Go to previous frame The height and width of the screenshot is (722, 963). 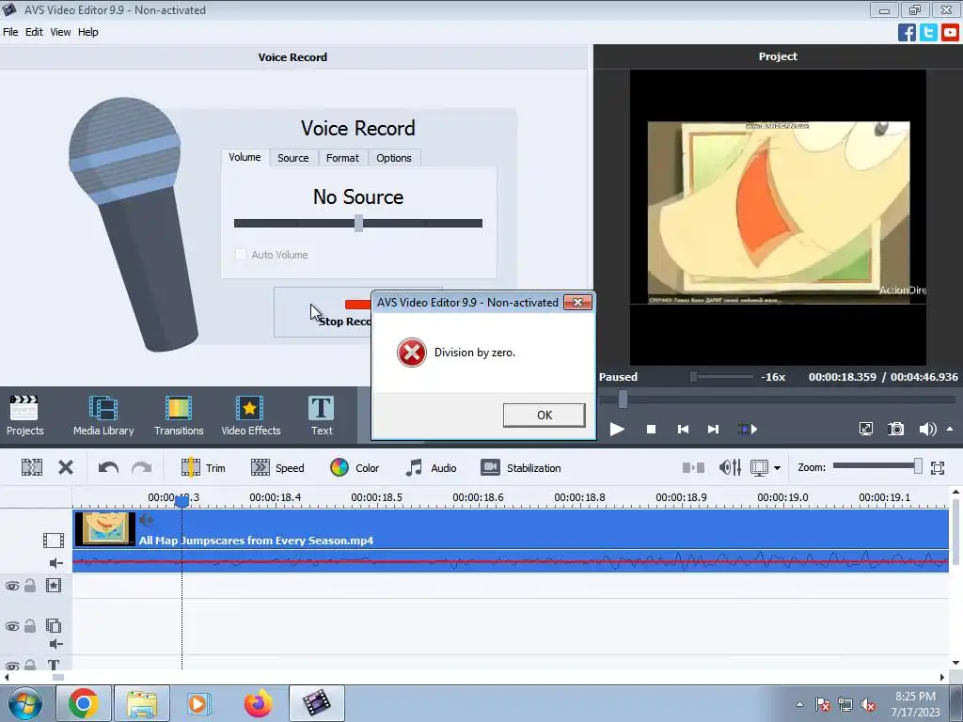coord(683,429)
